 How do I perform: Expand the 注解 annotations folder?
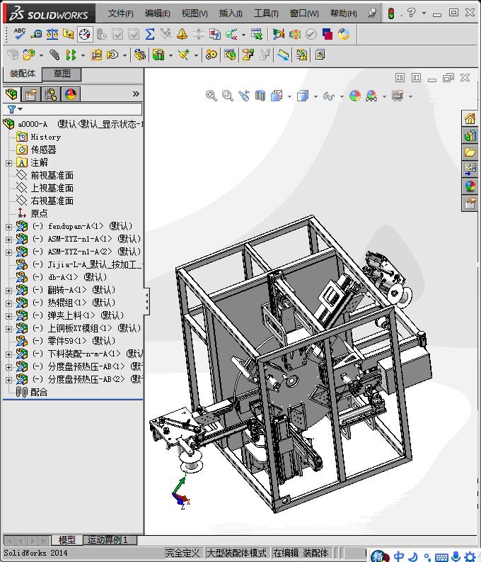(x=9, y=163)
